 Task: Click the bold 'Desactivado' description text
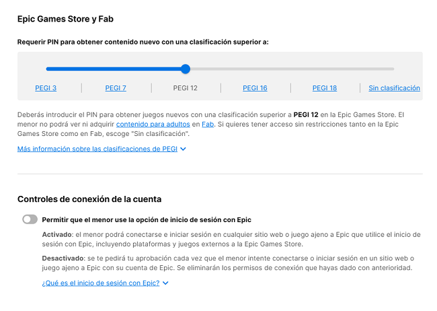62,258
